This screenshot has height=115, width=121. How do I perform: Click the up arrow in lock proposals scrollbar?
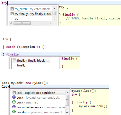pos(67,93)
